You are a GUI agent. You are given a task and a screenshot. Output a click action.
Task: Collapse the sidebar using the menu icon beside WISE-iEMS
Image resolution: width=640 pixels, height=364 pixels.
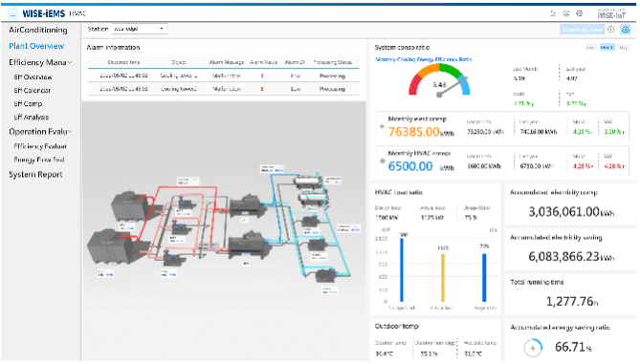tap(13, 14)
